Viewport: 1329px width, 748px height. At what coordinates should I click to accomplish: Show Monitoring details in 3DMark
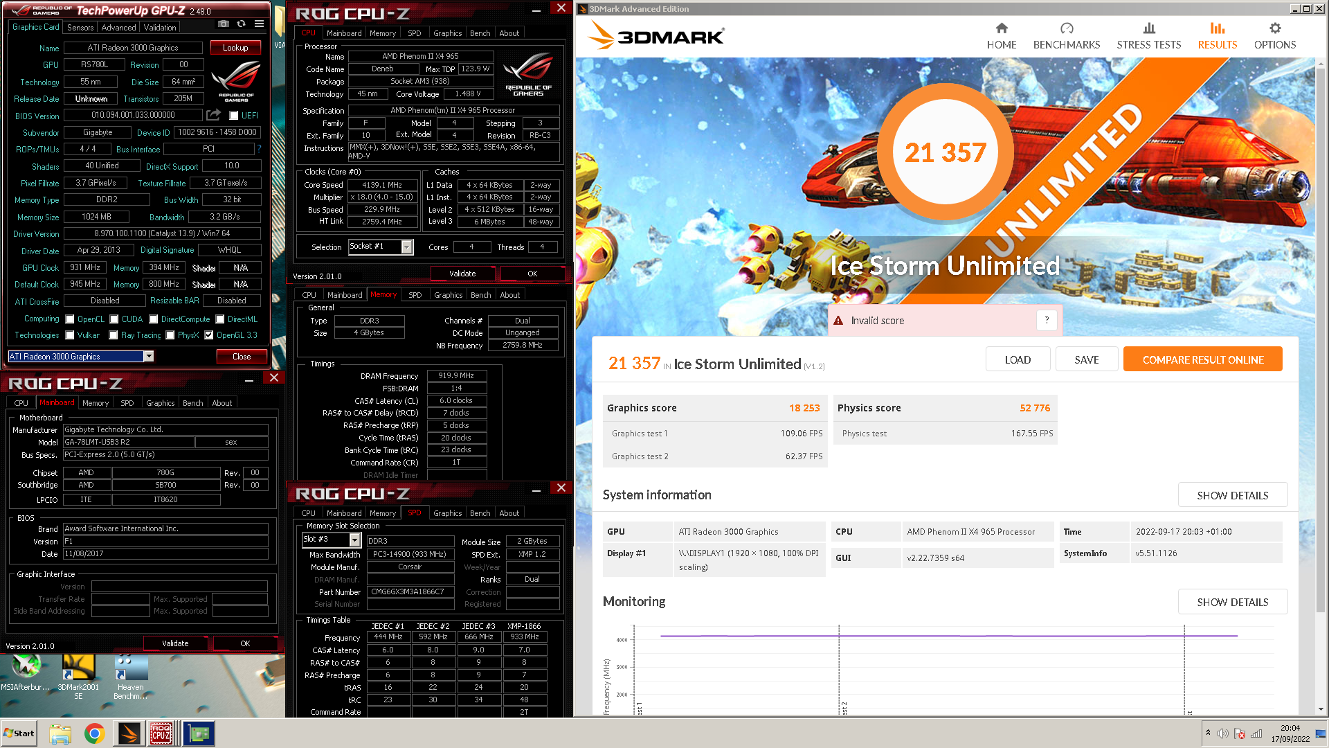click(1233, 602)
